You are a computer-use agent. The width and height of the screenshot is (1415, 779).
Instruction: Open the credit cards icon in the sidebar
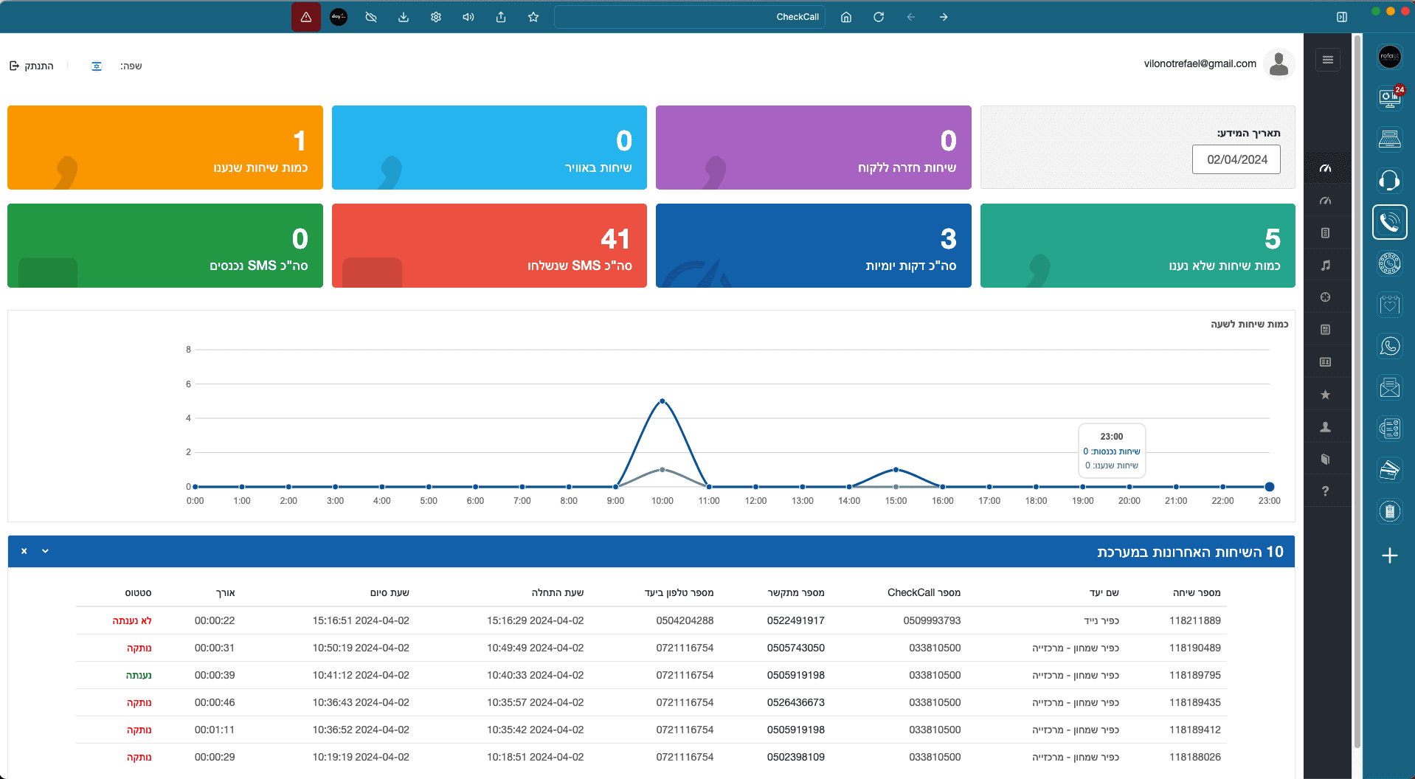(1389, 470)
